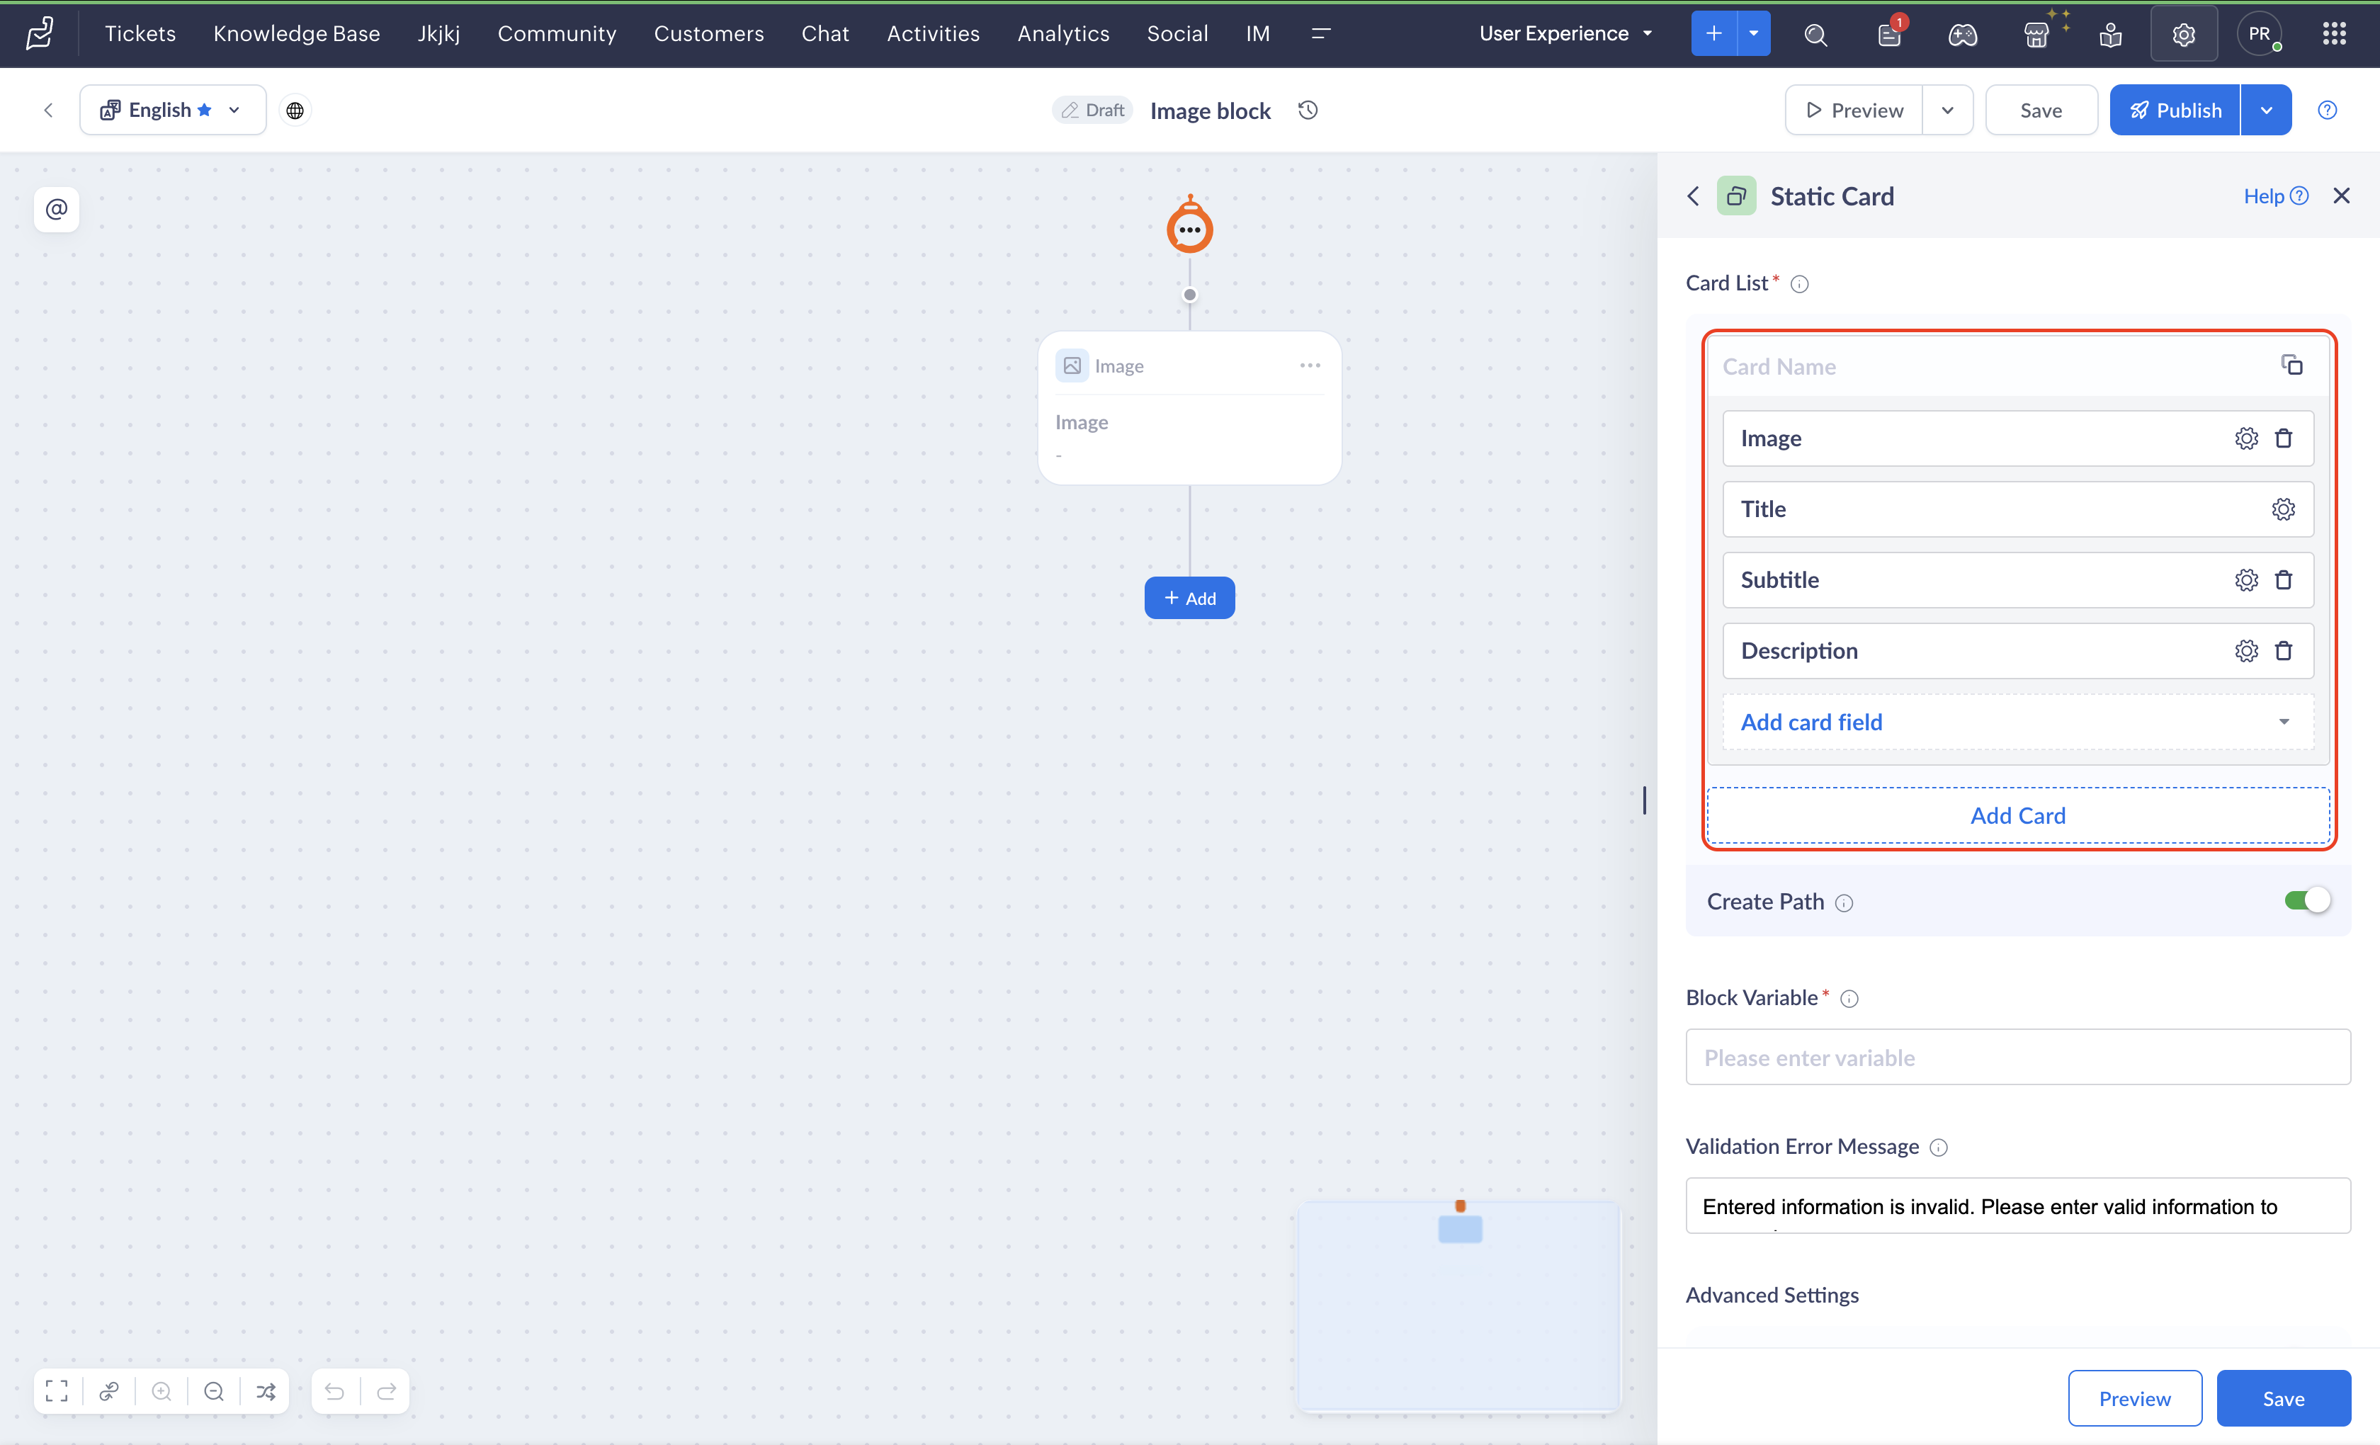Click the Add Card button
The image size is (2380, 1445).
click(2017, 815)
